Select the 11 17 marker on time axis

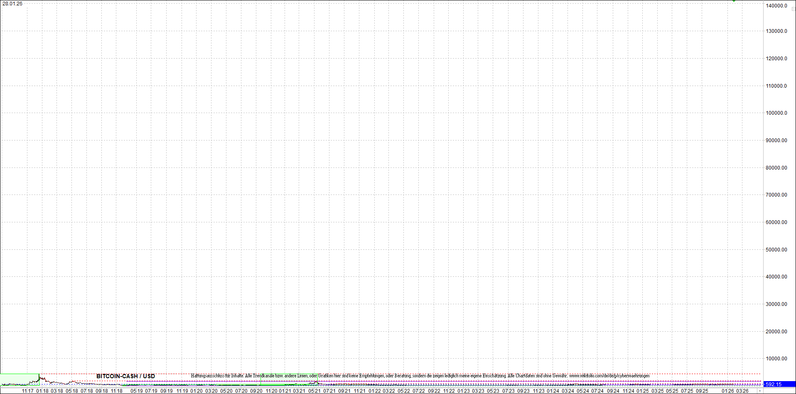coord(27,391)
